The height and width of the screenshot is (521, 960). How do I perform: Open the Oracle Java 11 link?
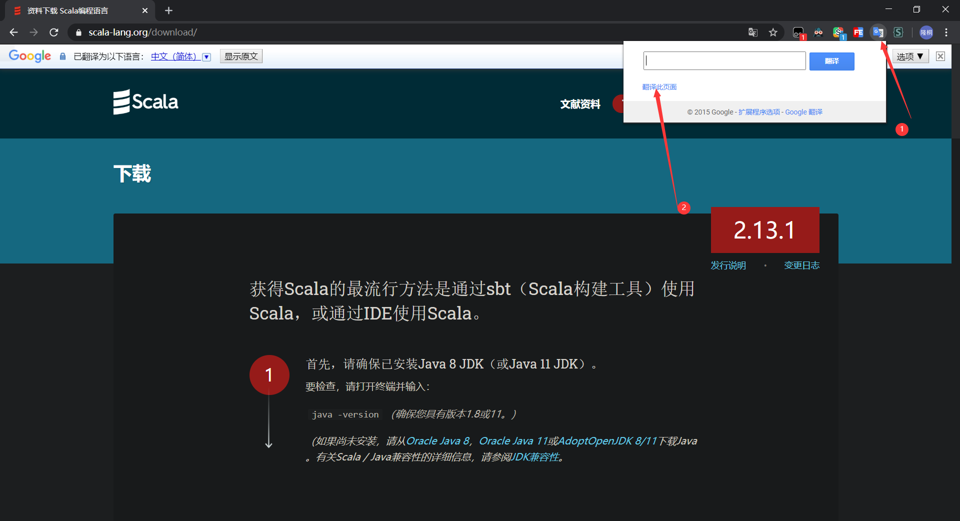(513, 441)
